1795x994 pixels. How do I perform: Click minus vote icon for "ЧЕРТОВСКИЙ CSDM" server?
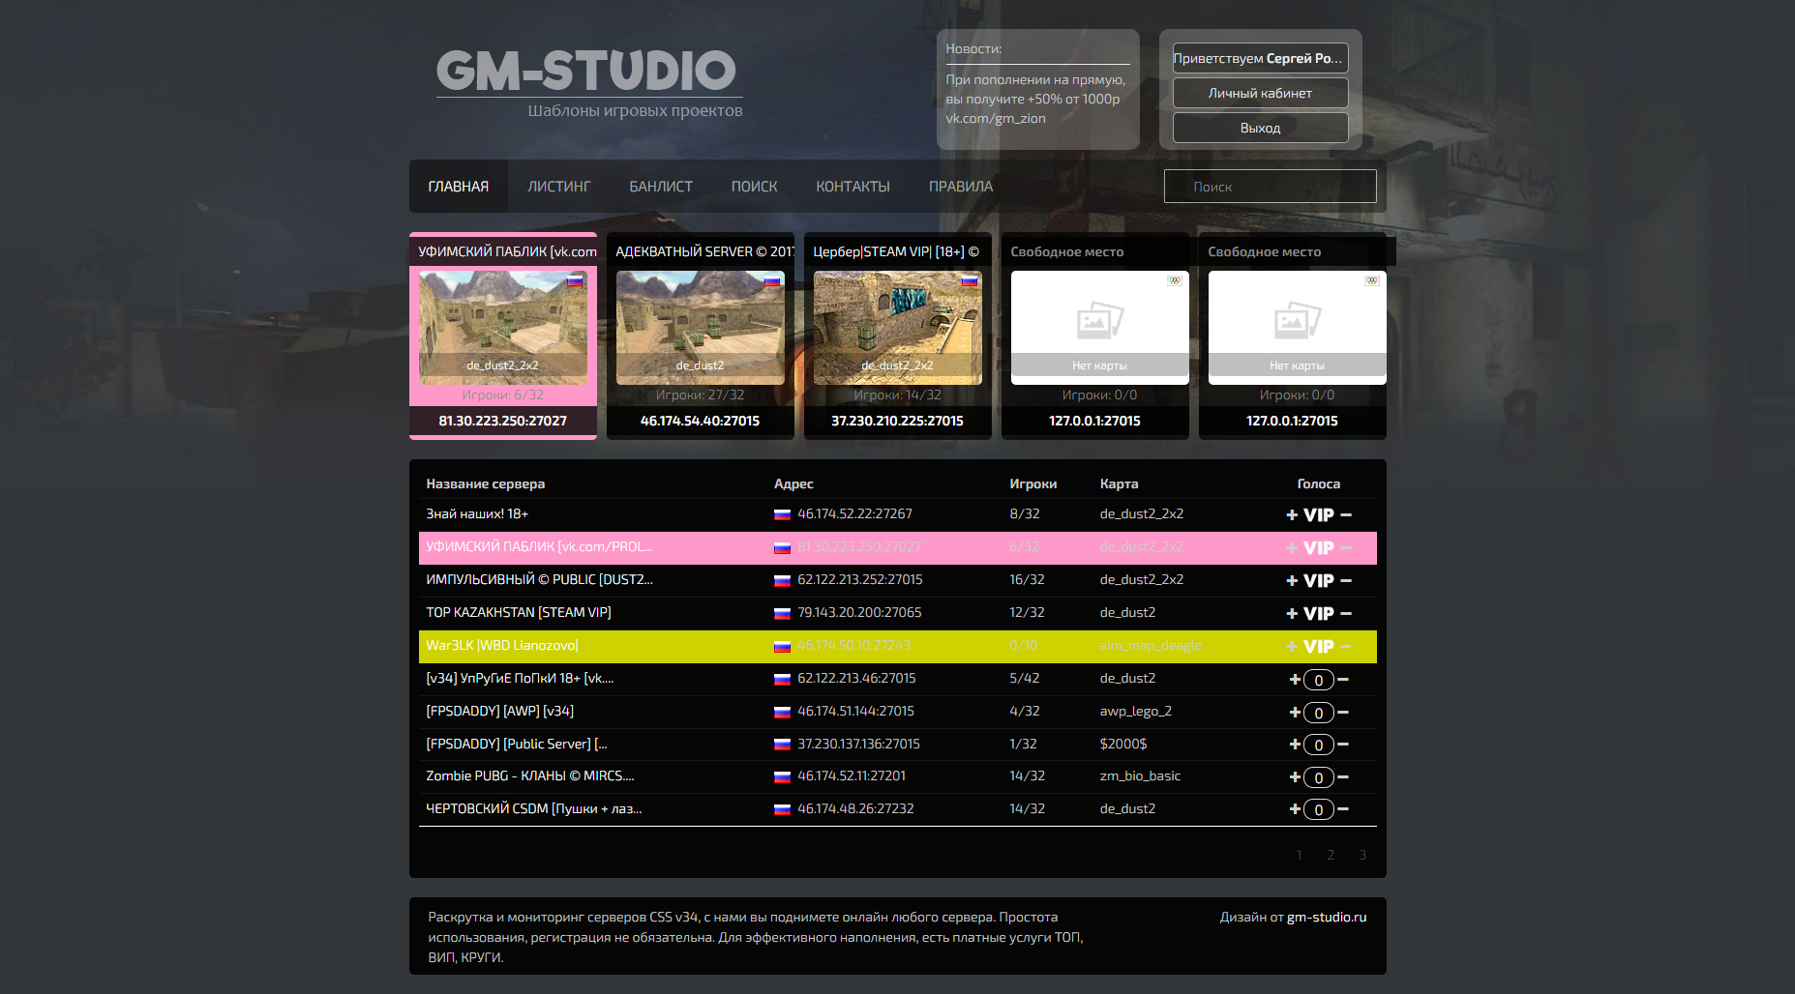[1344, 809]
